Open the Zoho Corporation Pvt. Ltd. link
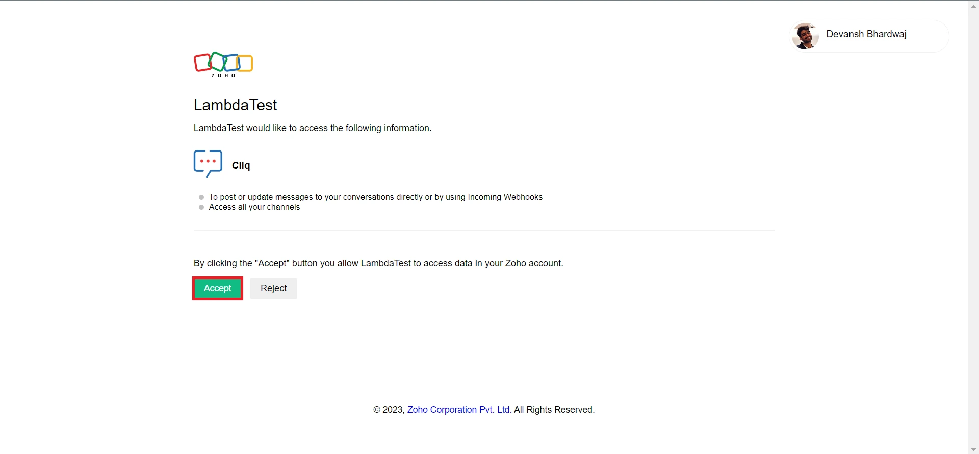 (458, 410)
